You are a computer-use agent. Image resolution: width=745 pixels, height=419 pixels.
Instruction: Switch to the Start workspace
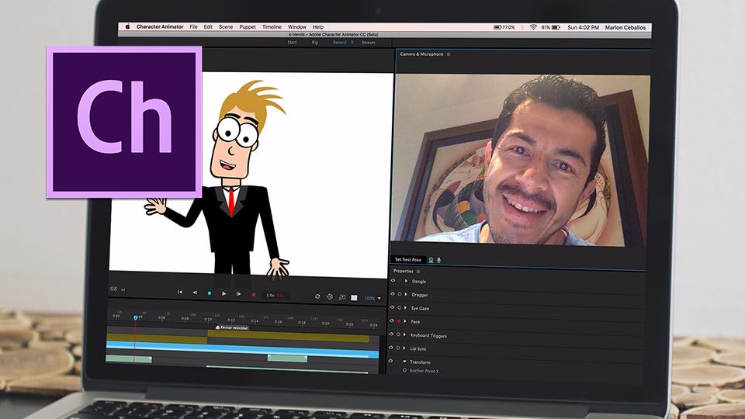click(293, 42)
